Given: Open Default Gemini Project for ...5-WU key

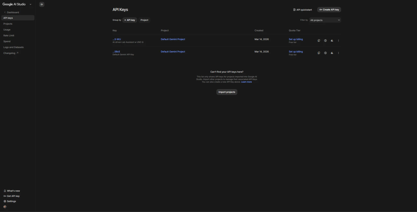Looking at the screenshot, I should [173, 39].
